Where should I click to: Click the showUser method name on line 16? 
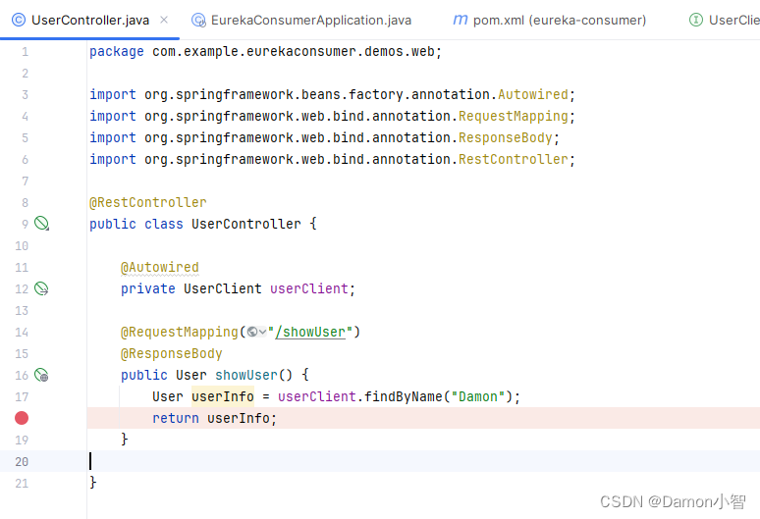click(x=246, y=375)
